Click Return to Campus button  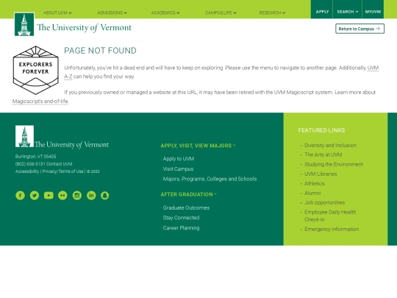[360, 29]
